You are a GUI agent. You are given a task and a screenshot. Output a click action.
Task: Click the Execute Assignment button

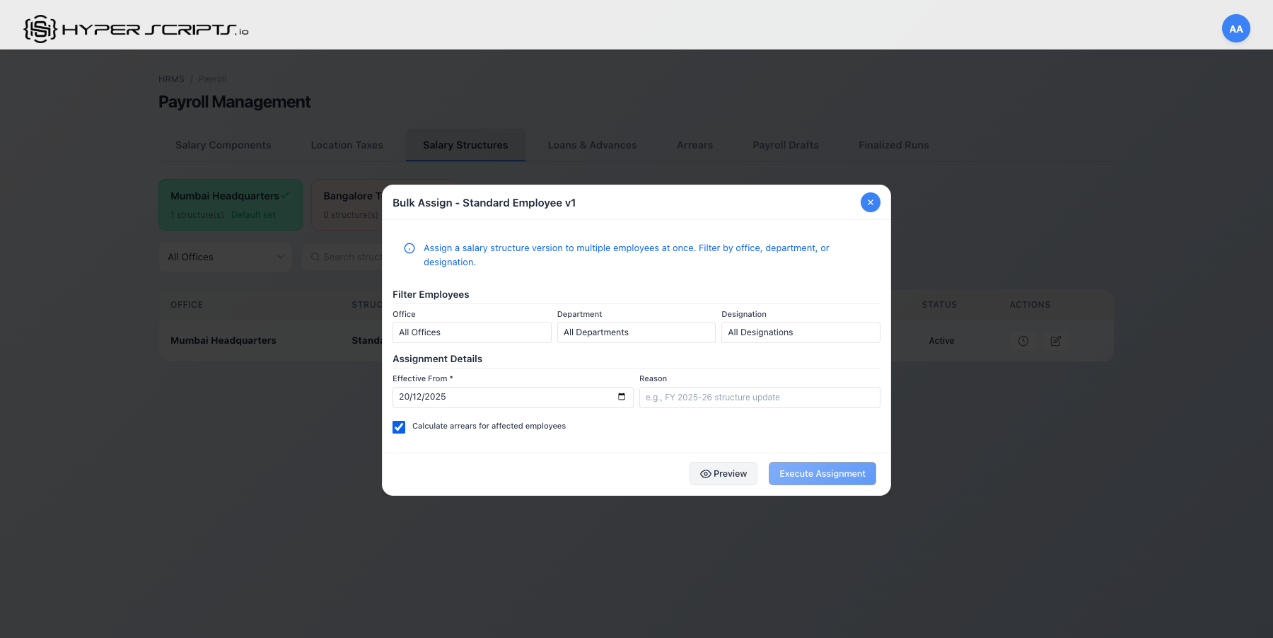coord(822,473)
